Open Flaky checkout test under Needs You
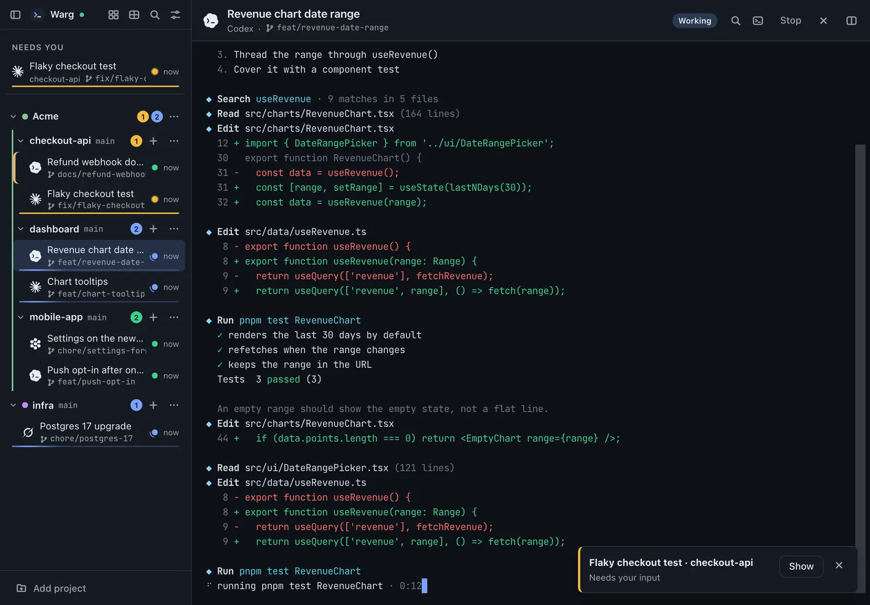 pyautogui.click(x=96, y=72)
